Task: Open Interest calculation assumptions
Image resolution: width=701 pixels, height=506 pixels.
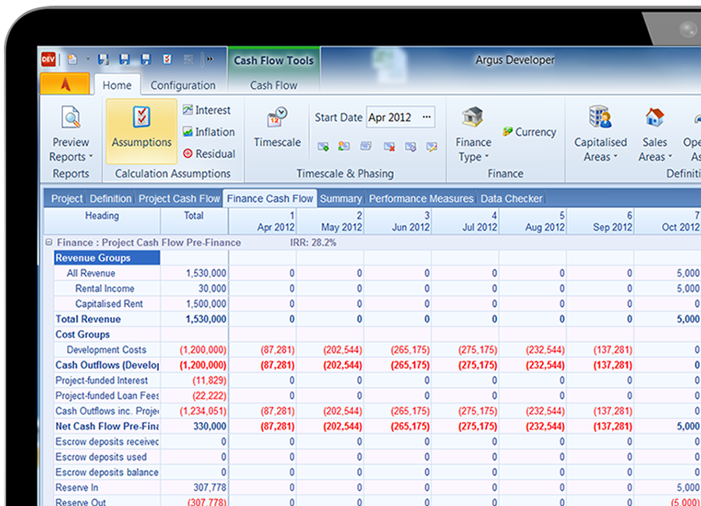Action: pos(206,110)
